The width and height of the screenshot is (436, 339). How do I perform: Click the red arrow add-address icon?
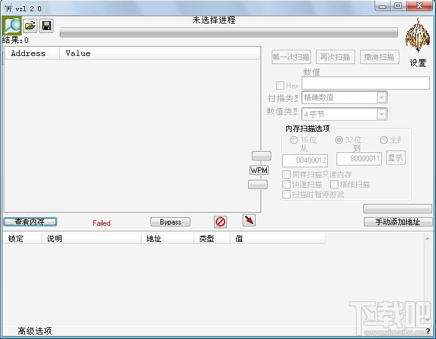coord(249,220)
